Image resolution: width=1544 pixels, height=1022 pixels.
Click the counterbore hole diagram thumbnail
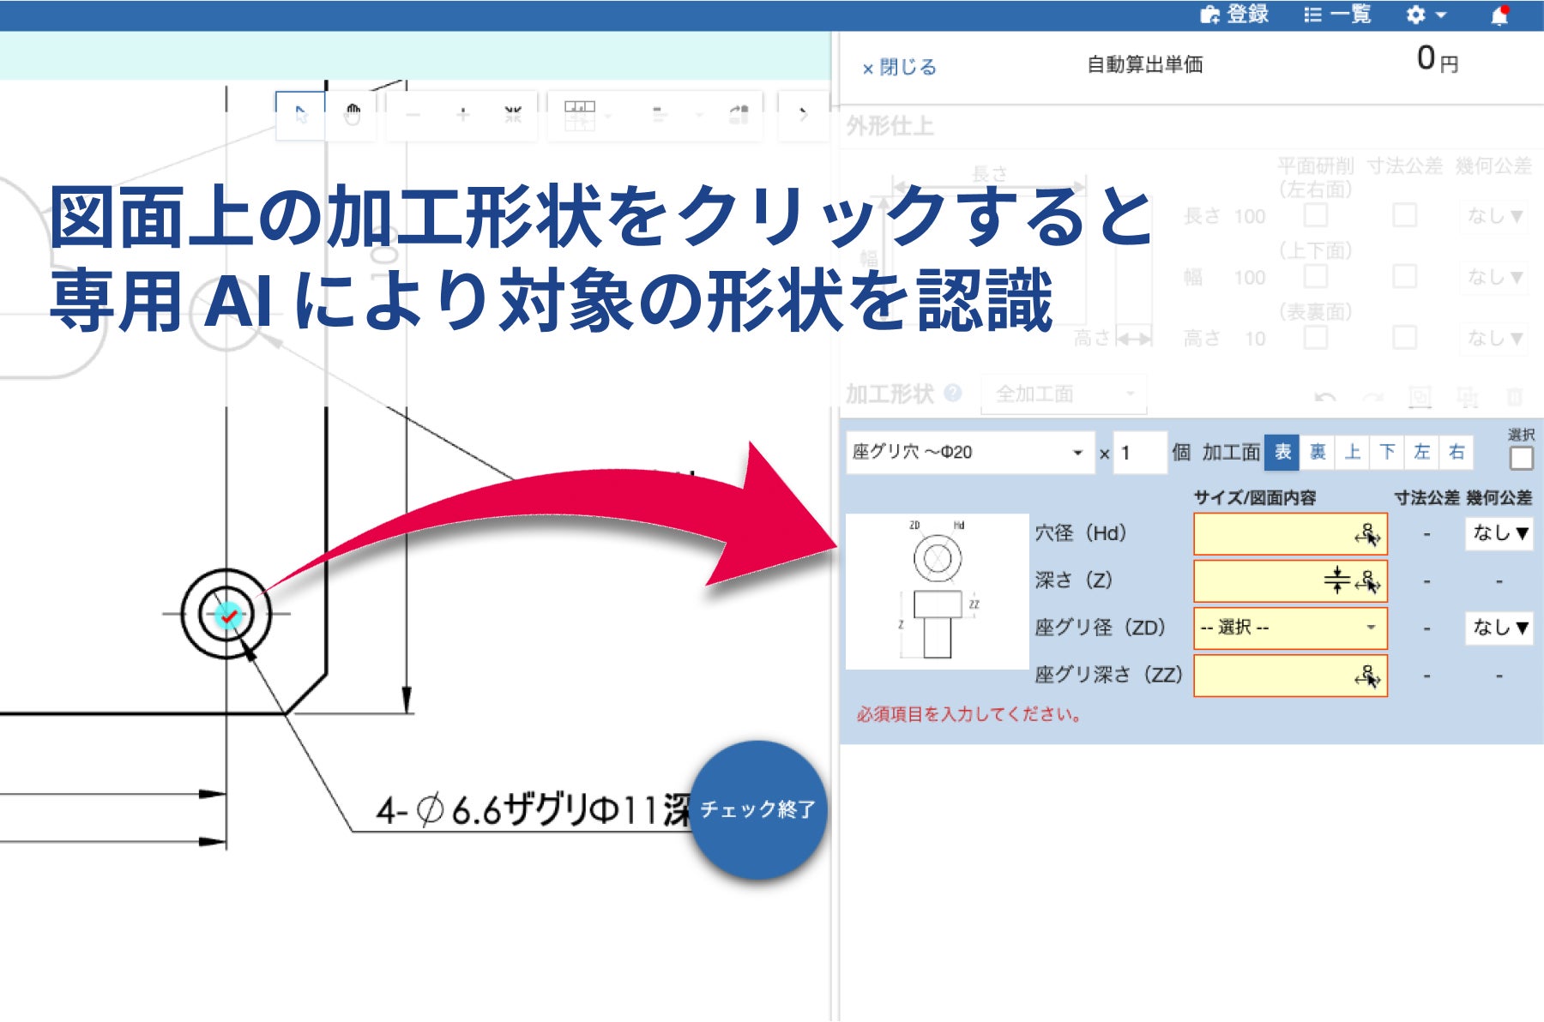click(x=937, y=592)
